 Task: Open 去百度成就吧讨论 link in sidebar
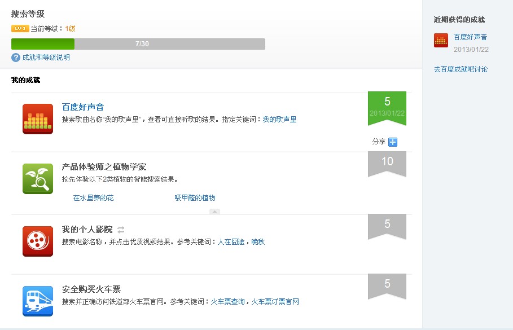click(x=461, y=69)
